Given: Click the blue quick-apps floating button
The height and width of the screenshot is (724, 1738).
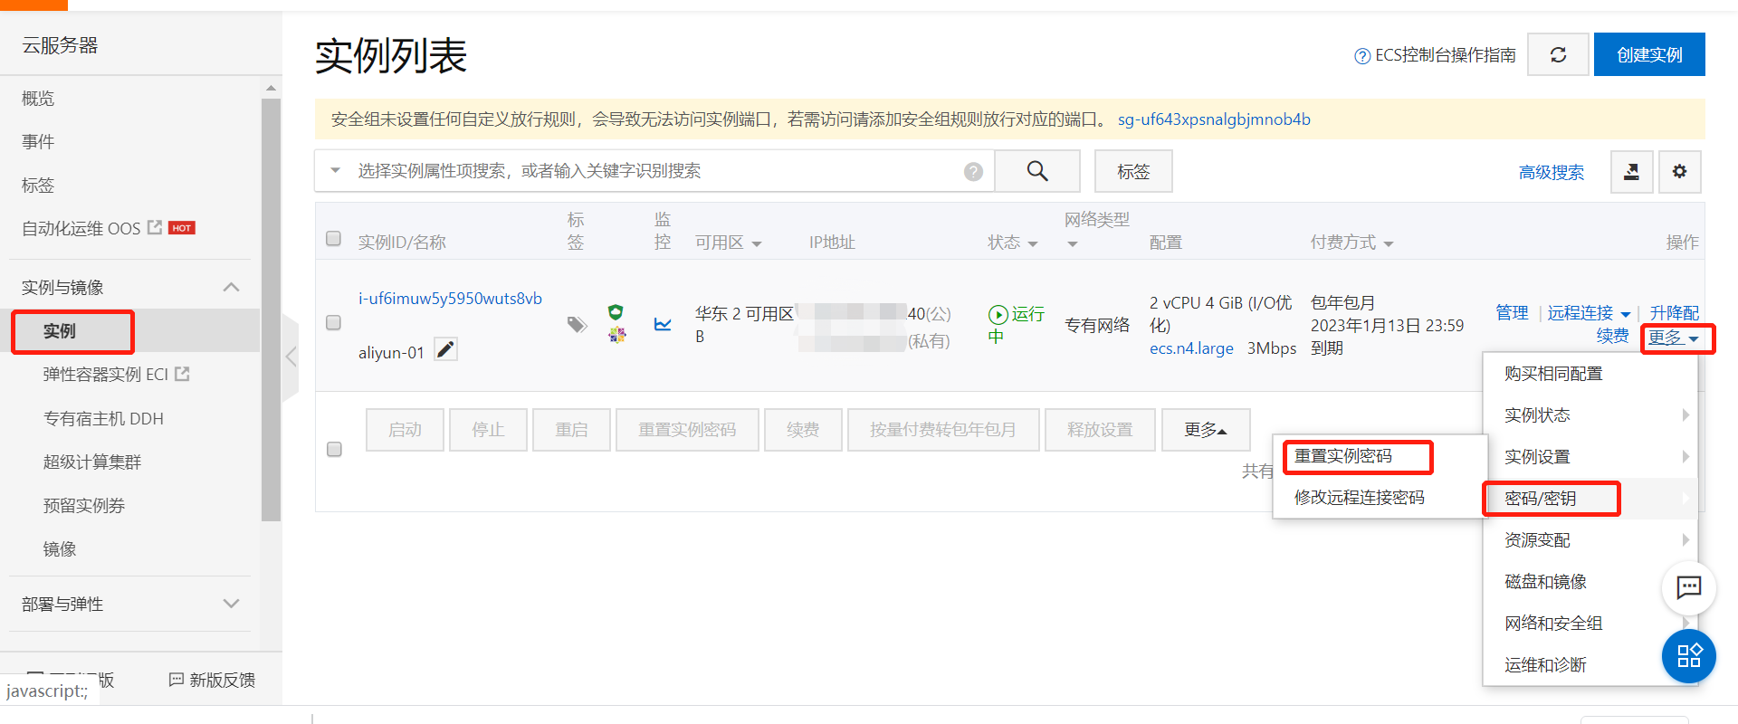Looking at the screenshot, I should pos(1689,656).
